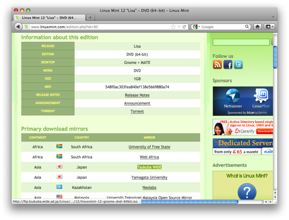
Task: Click the bookmark star in address bar
Action: (173, 27)
